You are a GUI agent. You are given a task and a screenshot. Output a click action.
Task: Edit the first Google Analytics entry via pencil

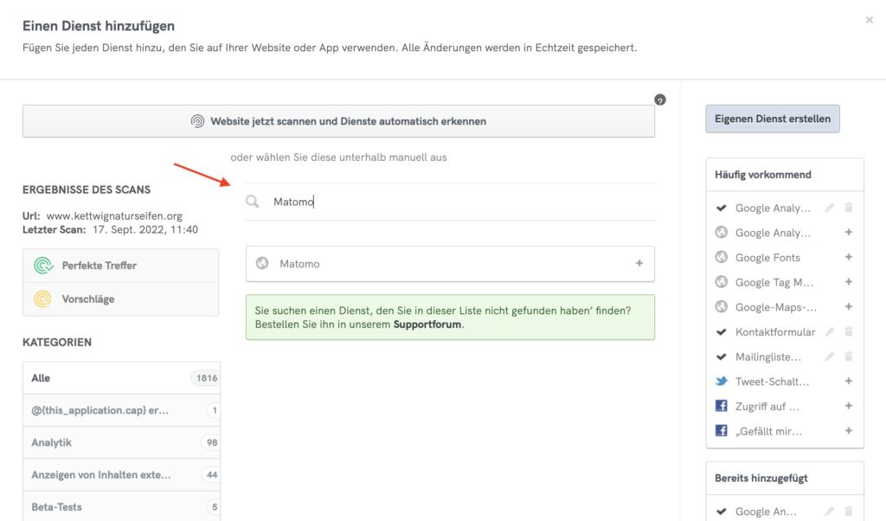click(x=830, y=208)
